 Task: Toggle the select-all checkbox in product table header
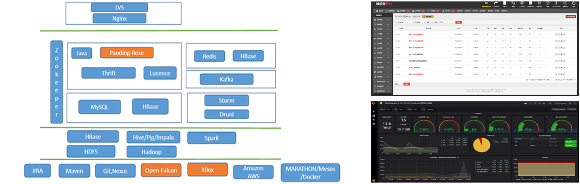[399, 28]
